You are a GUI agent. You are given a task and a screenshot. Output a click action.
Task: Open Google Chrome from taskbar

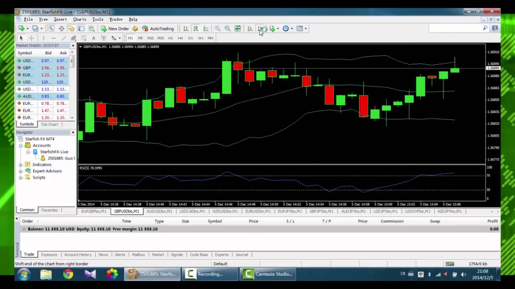coord(68,274)
